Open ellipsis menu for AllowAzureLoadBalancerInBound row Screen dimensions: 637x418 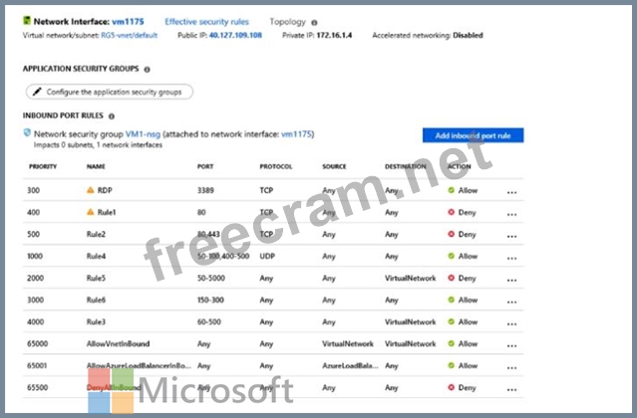[511, 367]
